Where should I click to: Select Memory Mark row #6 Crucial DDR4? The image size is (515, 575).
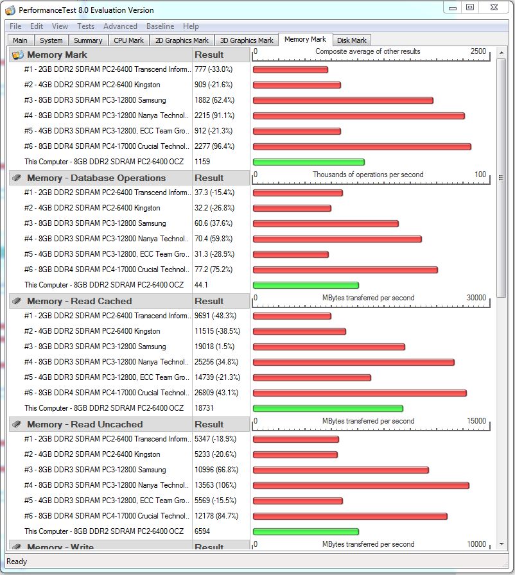click(107, 146)
